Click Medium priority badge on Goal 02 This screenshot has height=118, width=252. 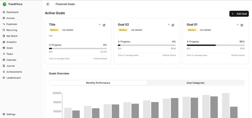click(x=123, y=30)
